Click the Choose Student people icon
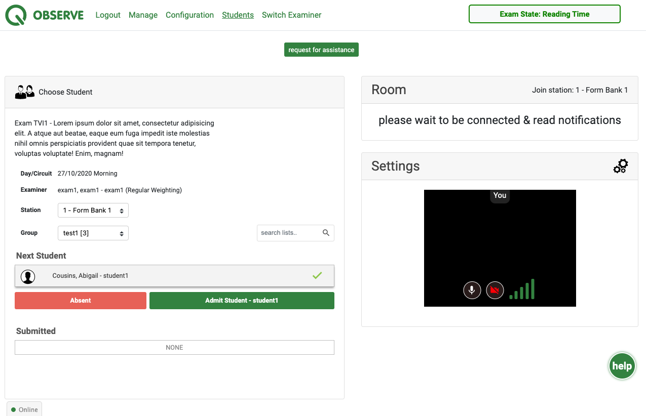Image resolution: width=646 pixels, height=416 pixels. click(25, 92)
